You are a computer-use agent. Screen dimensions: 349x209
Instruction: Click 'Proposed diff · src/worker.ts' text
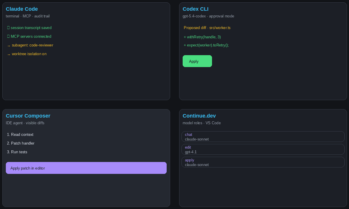pyautogui.click(x=207, y=28)
